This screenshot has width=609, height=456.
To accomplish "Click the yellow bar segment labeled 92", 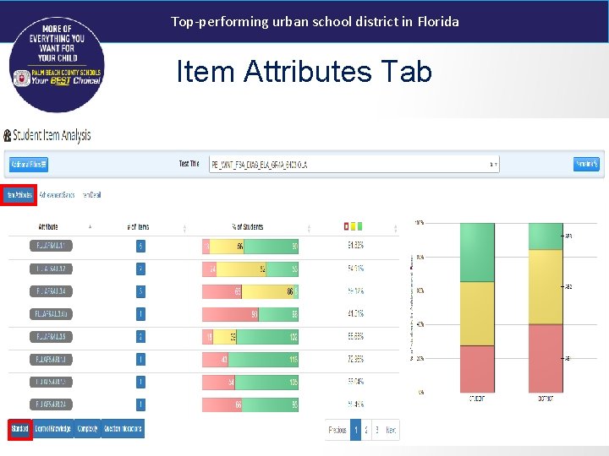I will [x=241, y=269].
